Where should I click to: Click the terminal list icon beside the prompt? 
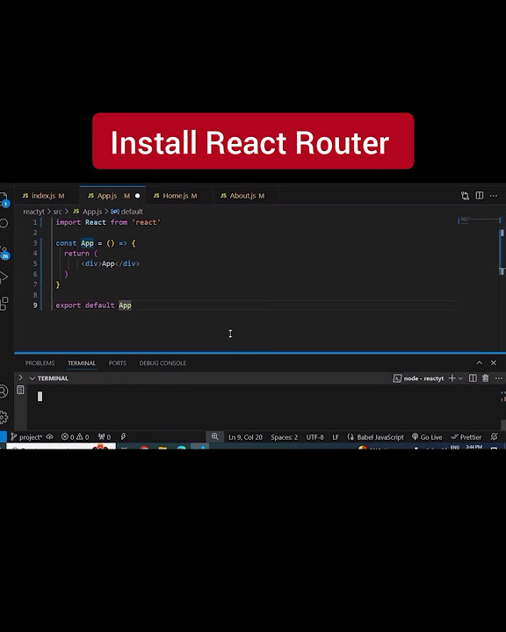pyautogui.click(x=20, y=390)
